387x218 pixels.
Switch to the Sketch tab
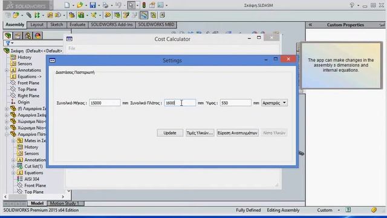[x=56, y=25]
